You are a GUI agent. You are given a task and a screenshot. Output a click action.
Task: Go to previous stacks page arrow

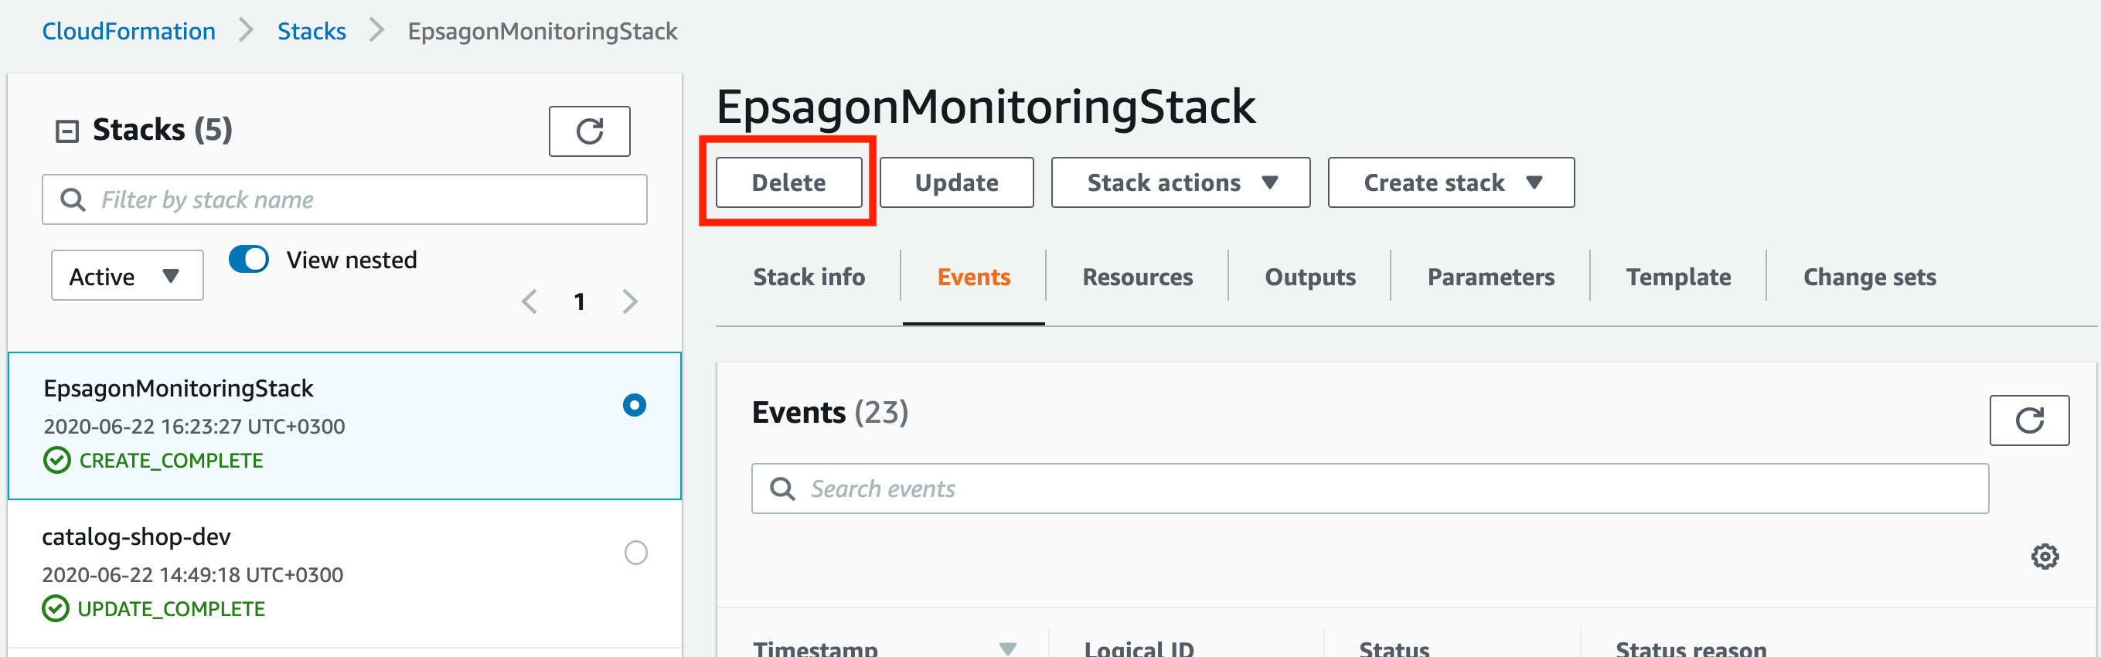coord(530,301)
